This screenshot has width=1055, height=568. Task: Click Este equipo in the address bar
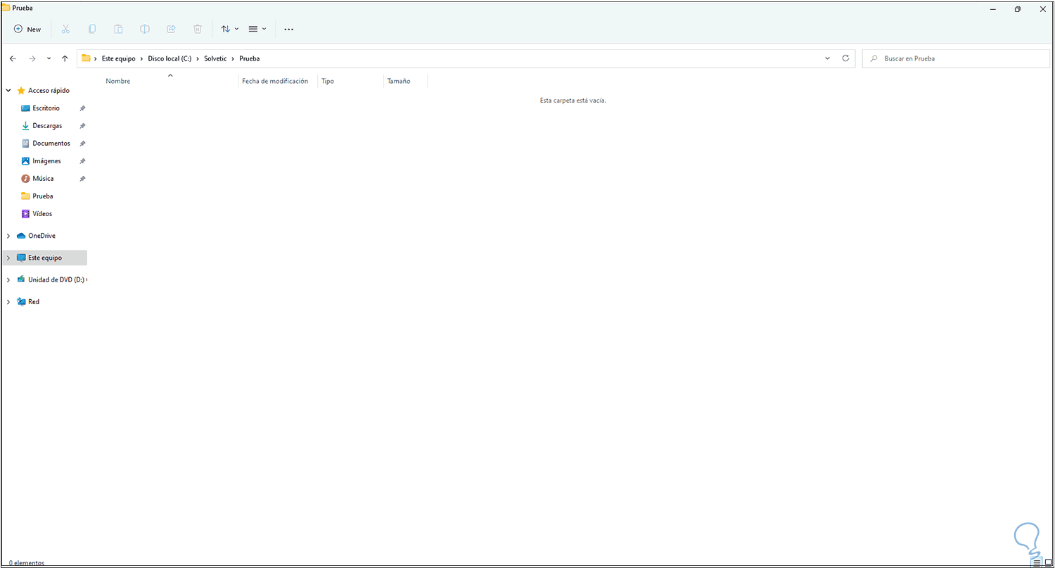click(x=118, y=58)
